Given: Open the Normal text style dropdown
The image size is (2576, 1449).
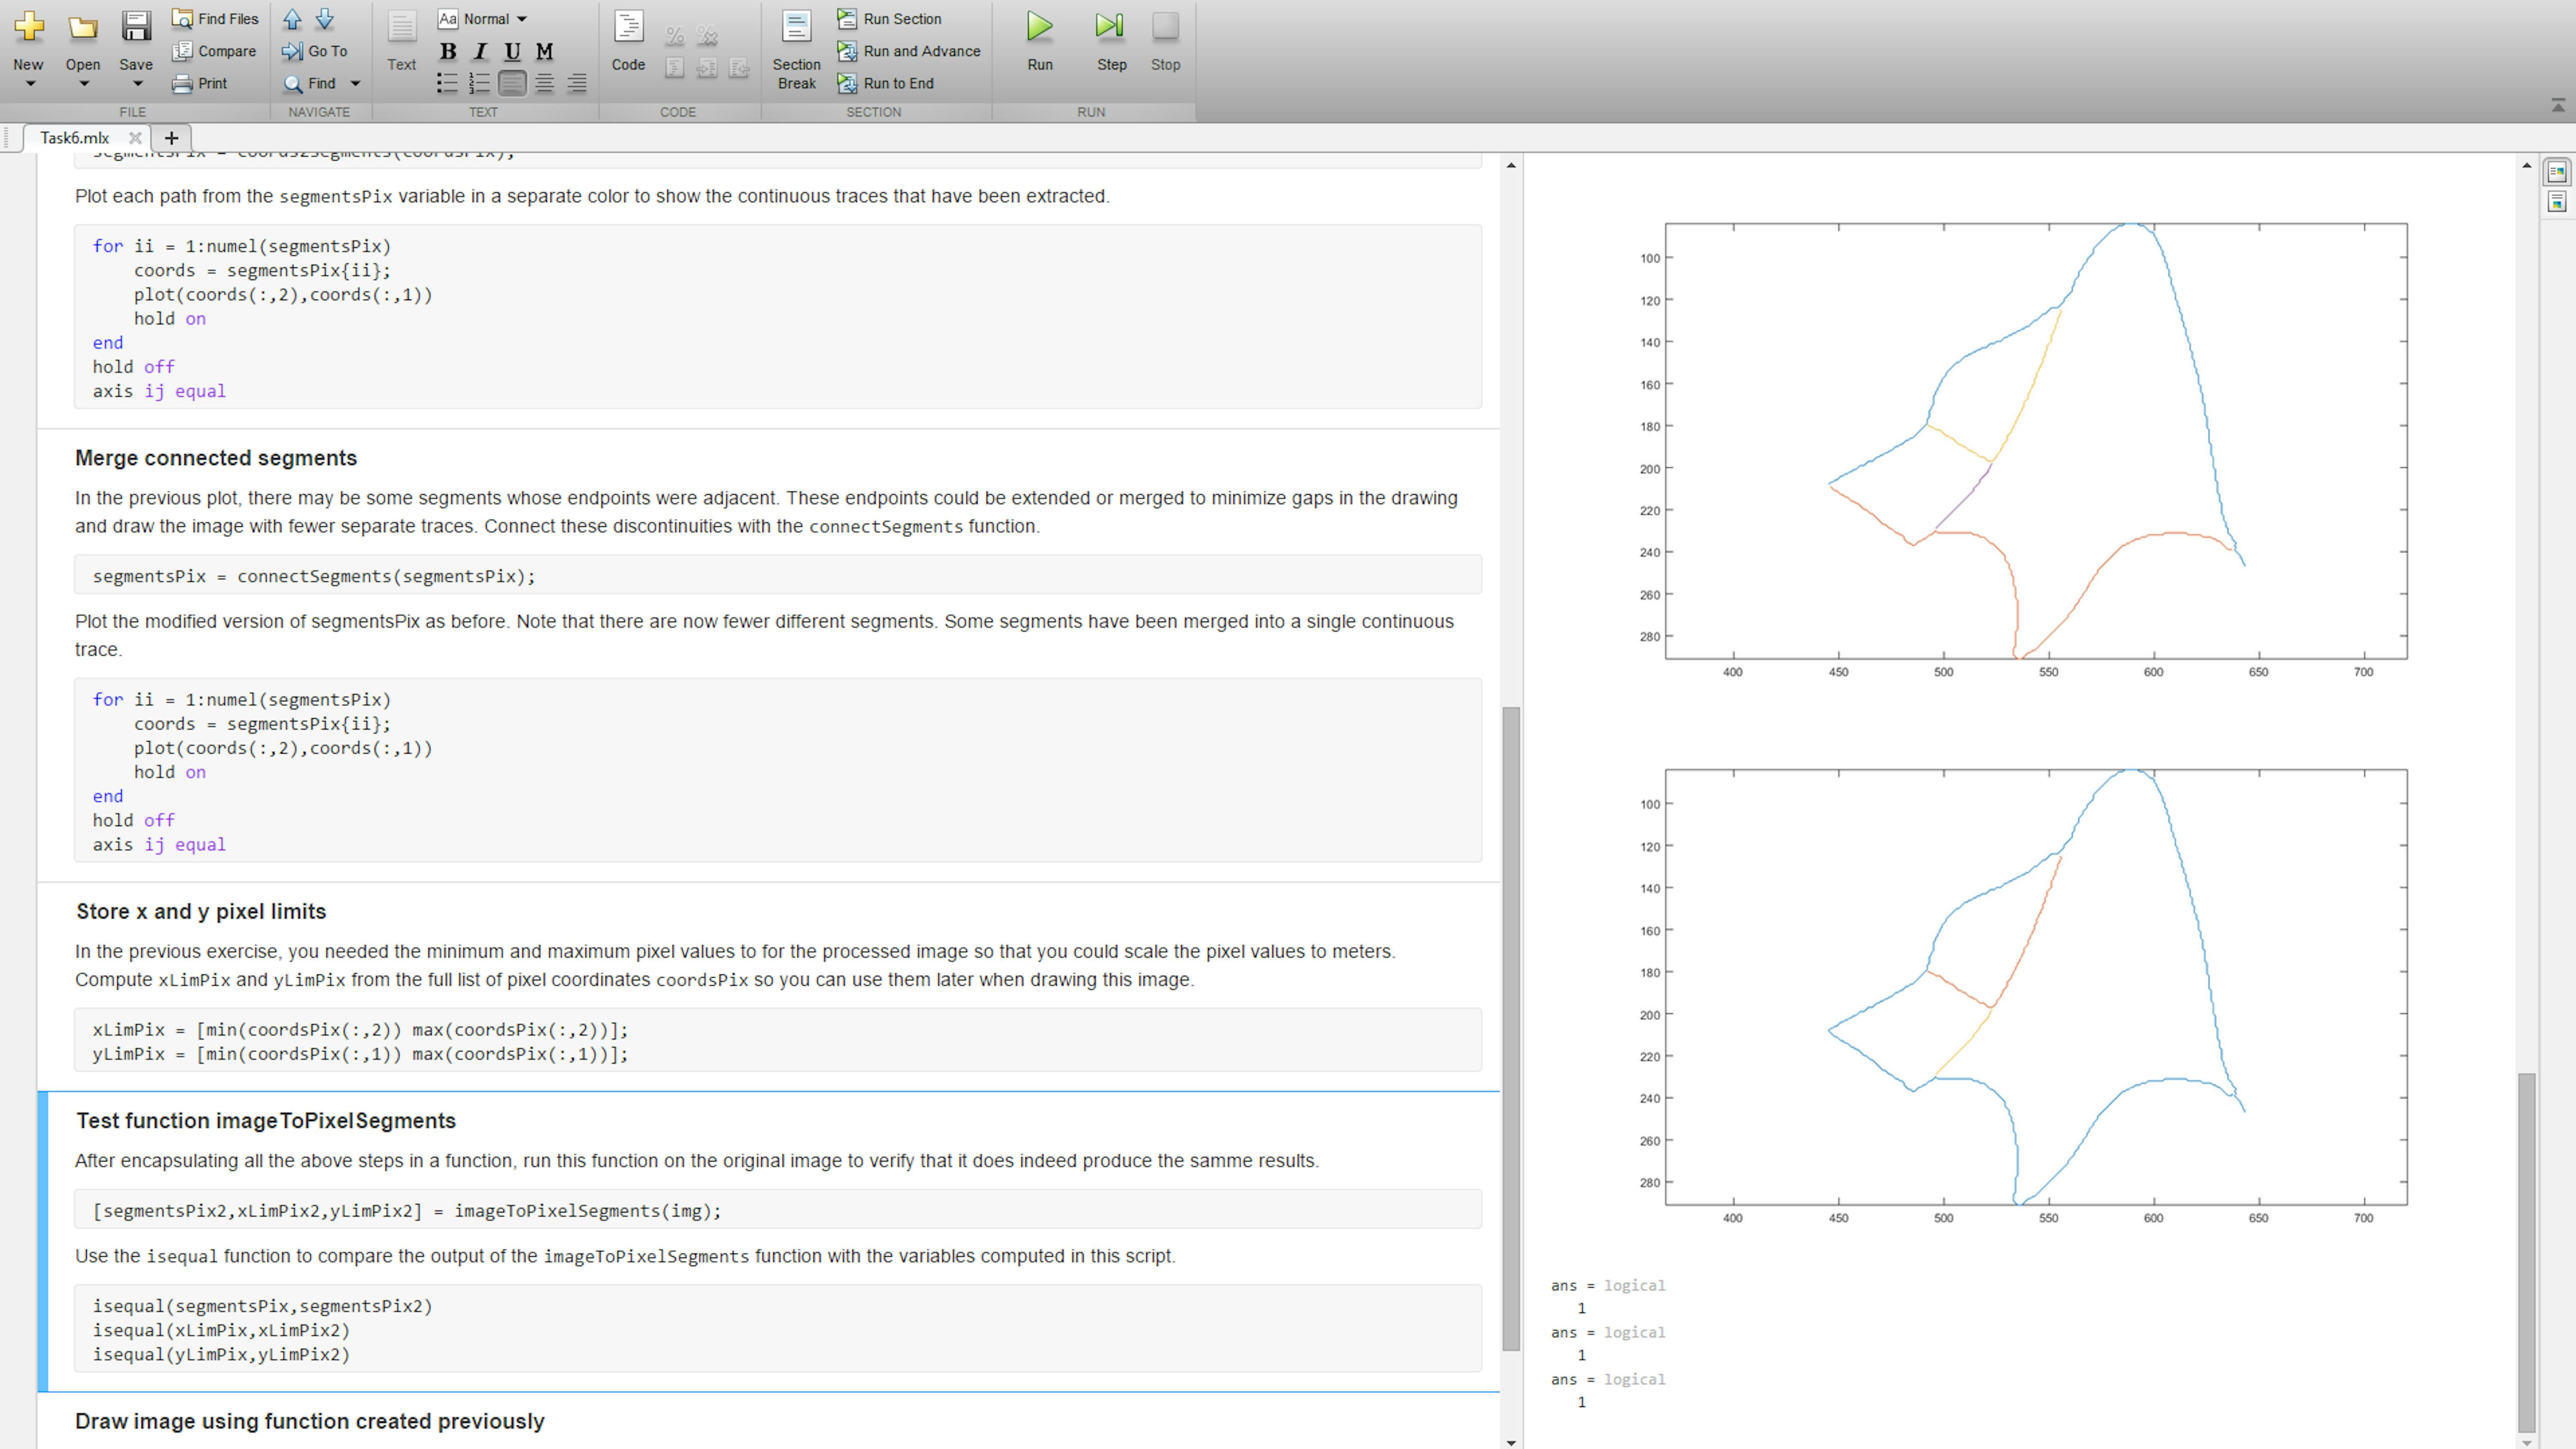Looking at the screenshot, I should (483, 18).
